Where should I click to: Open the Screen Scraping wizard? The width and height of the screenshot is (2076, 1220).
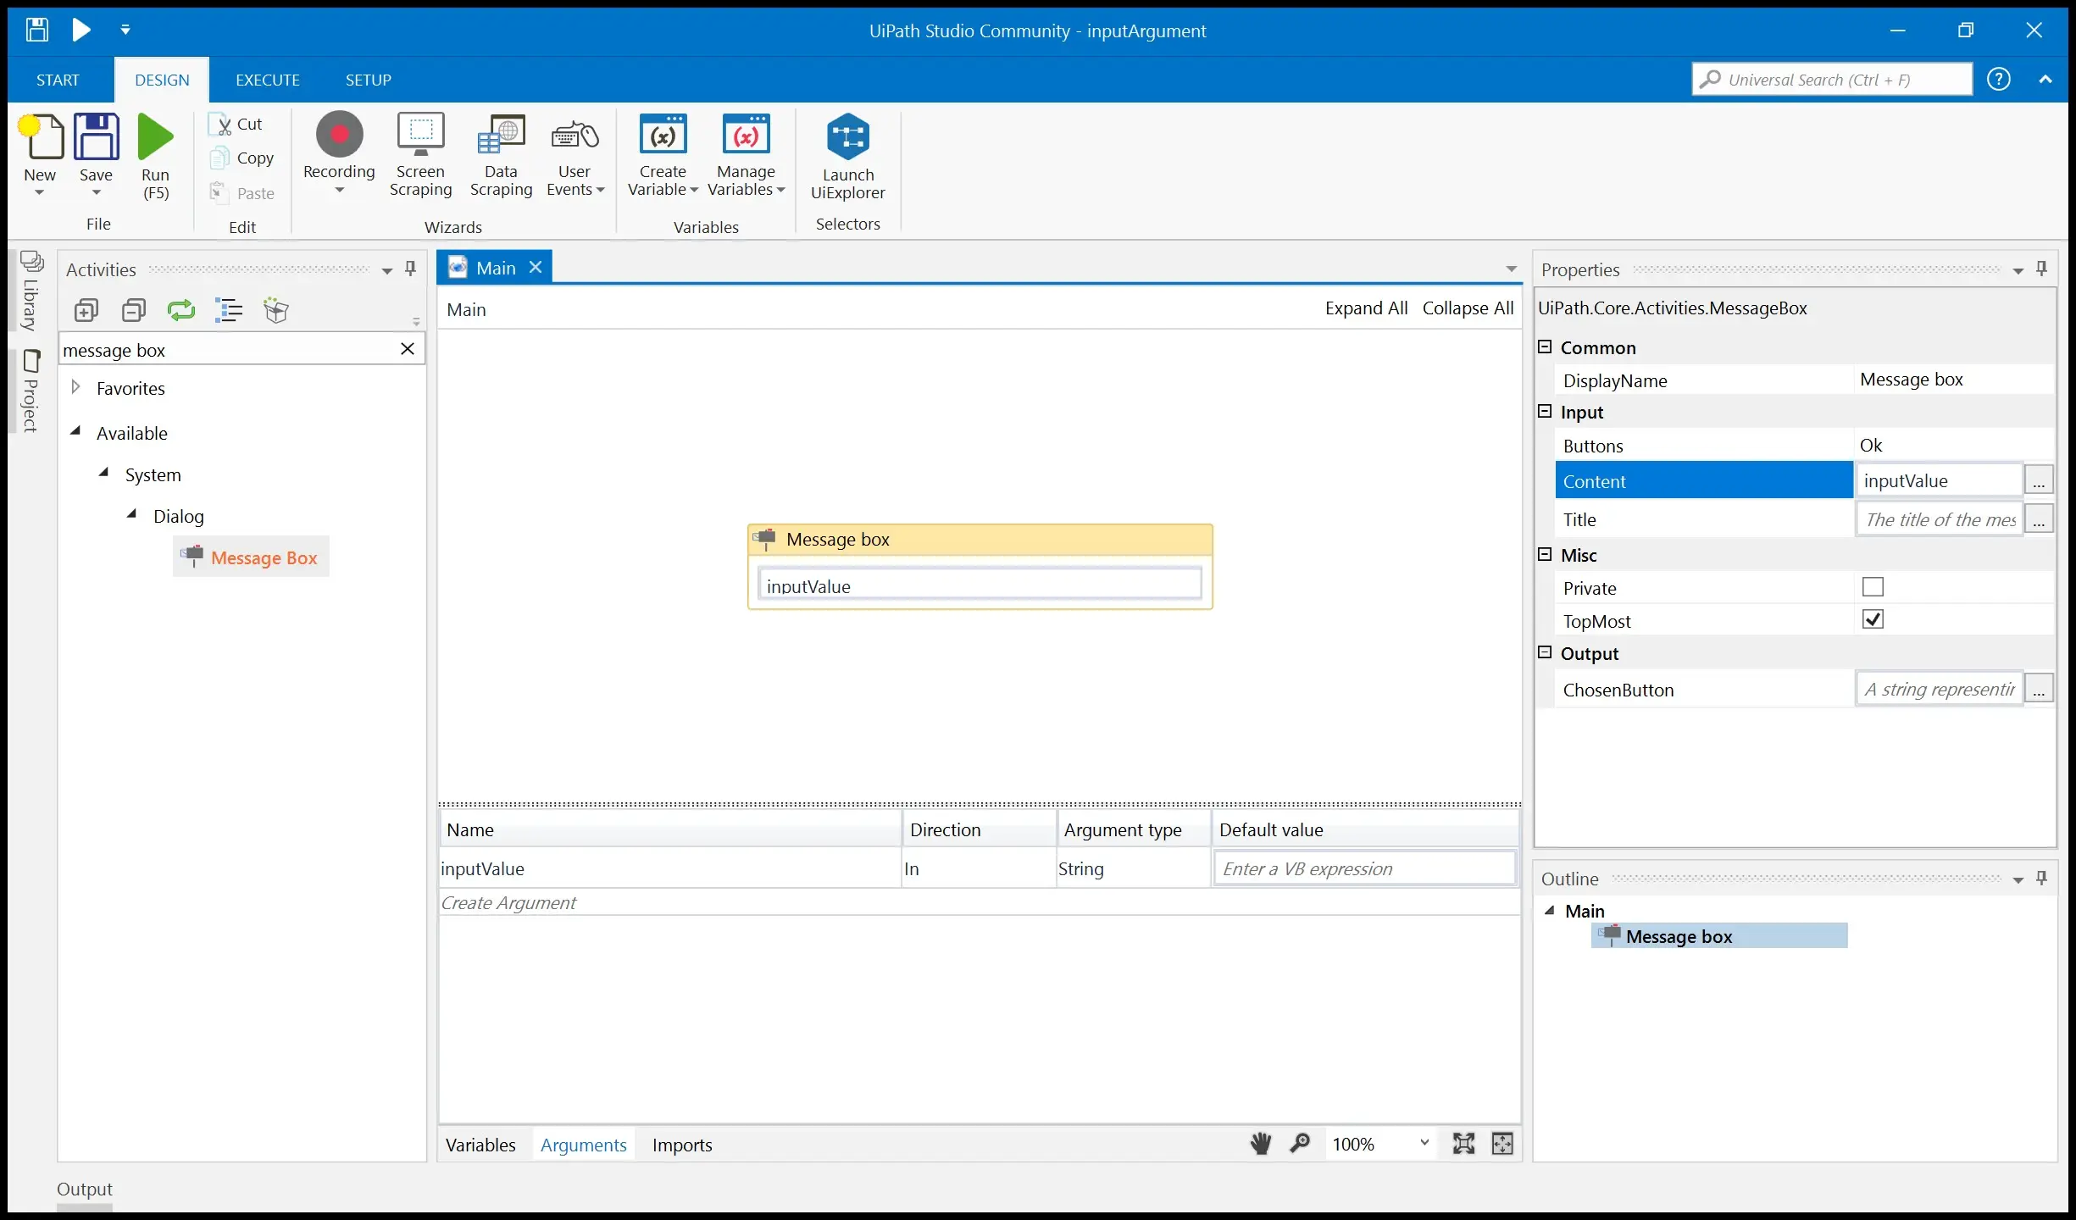click(420, 154)
